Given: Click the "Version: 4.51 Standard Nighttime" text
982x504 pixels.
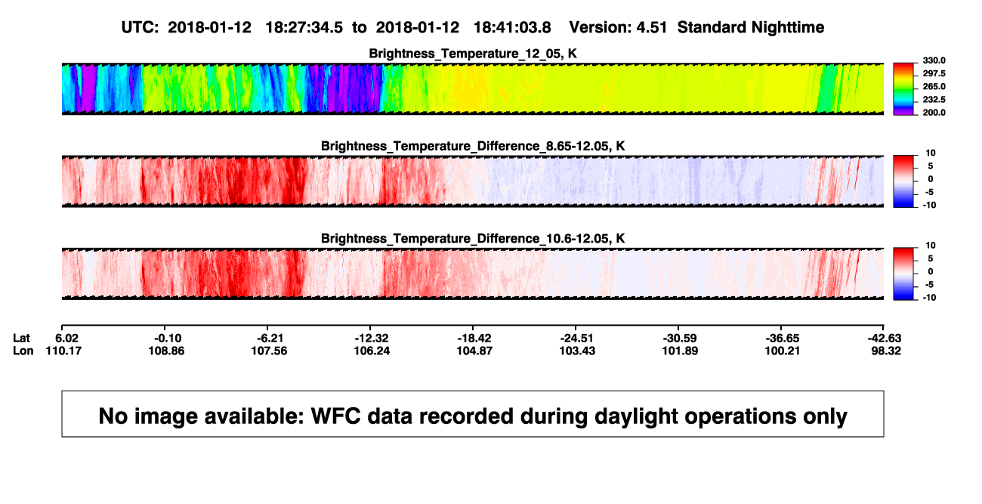Looking at the screenshot, I should (696, 27).
